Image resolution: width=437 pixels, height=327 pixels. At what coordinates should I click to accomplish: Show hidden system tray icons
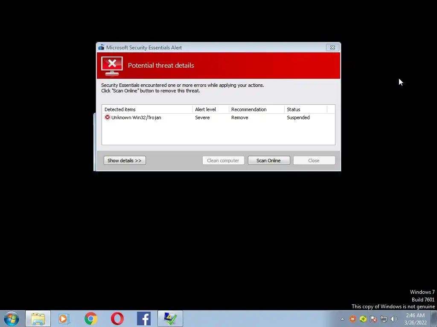(343, 319)
